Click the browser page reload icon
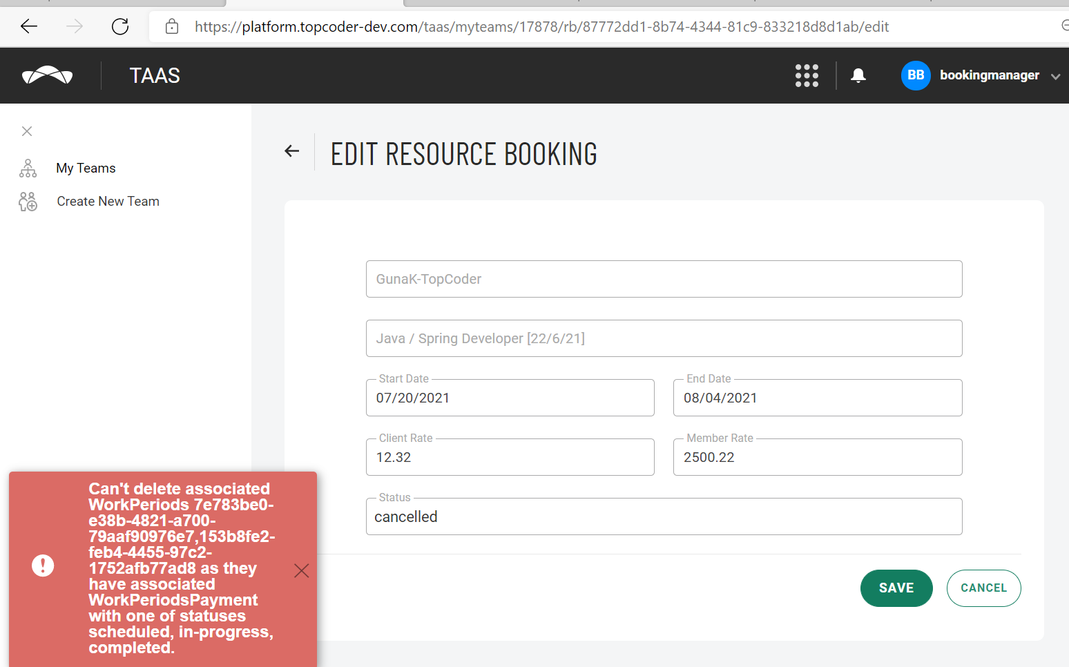Viewport: 1069px width, 667px height. coord(119,26)
